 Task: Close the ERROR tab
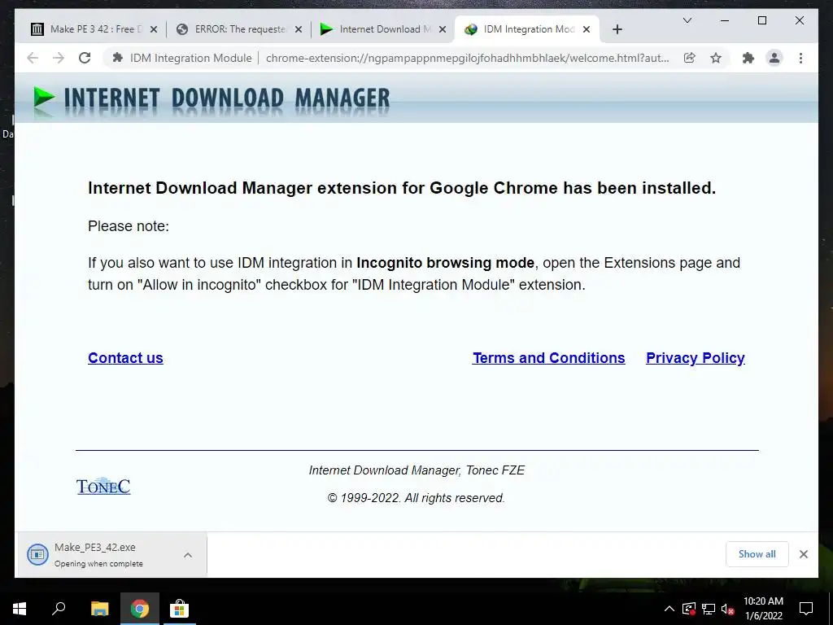tap(299, 29)
